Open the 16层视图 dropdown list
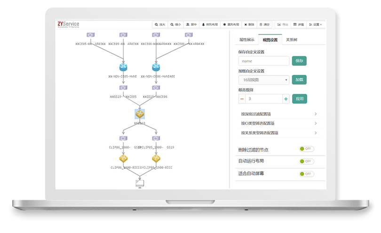 coord(263,80)
